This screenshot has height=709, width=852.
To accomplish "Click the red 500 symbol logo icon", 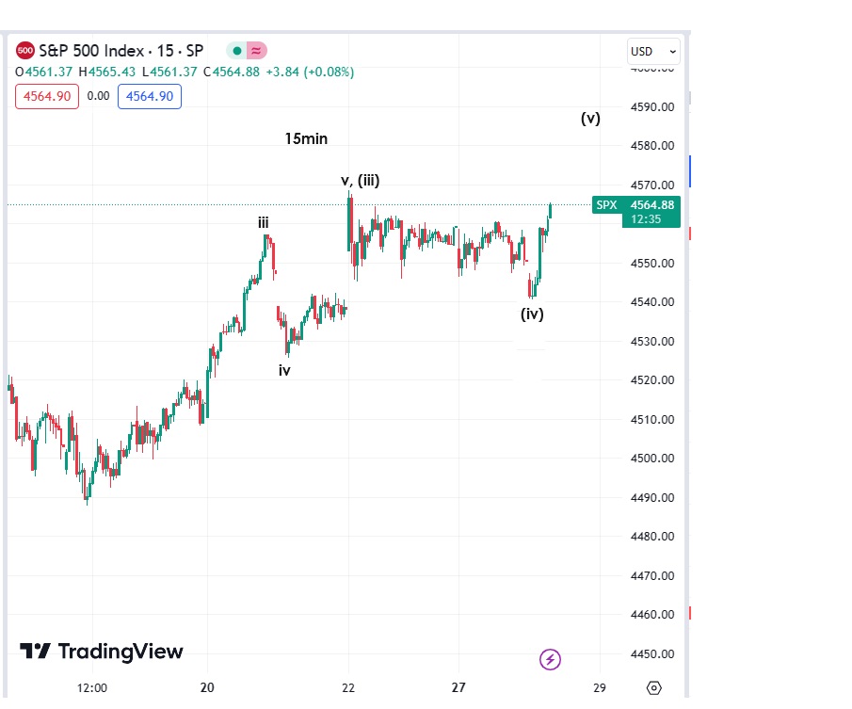I will pos(25,51).
